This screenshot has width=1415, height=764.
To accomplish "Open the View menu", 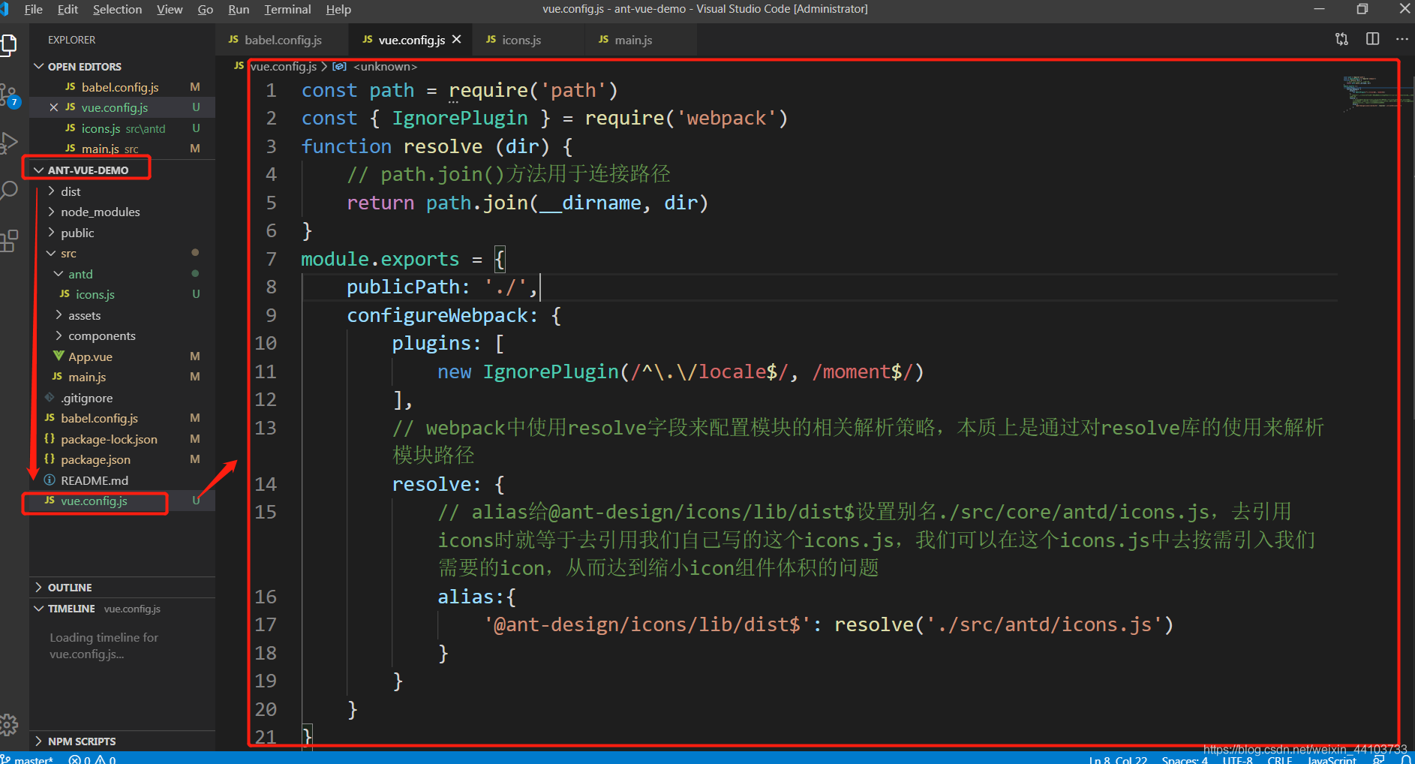I will (170, 9).
